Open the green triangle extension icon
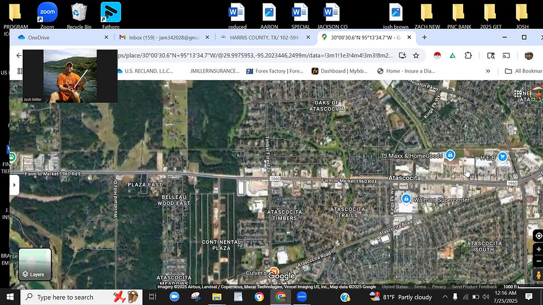Screen dimensions: 543x305 pyautogui.click(x=453, y=56)
